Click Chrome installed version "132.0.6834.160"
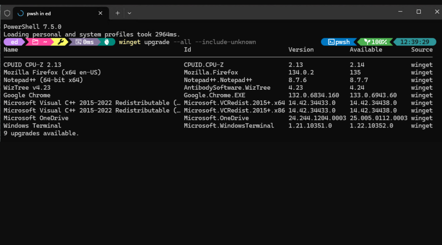The height and width of the screenshot is (245, 442). [x=314, y=95]
